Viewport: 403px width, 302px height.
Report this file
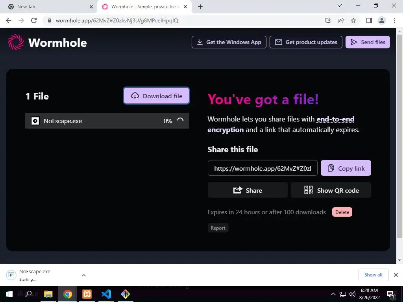pyautogui.click(x=218, y=228)
